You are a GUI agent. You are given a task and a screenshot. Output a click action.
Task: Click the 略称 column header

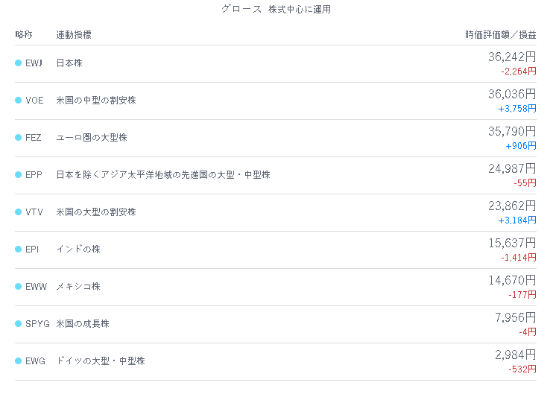click(x=24, y=34)
